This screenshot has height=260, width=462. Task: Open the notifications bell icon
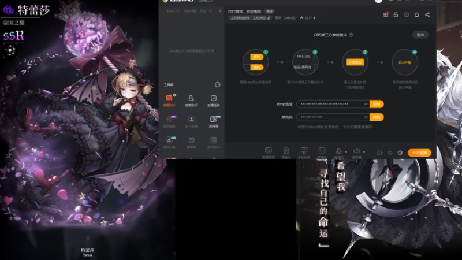click(416, 15)
